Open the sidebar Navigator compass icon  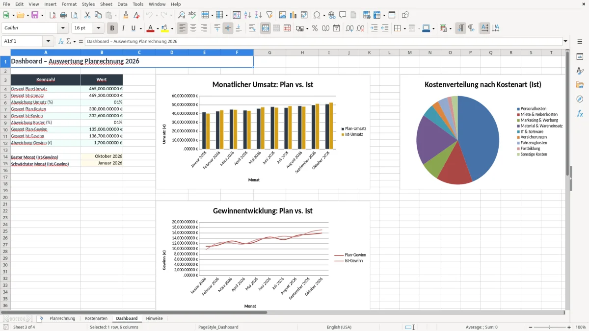[580, 99]
